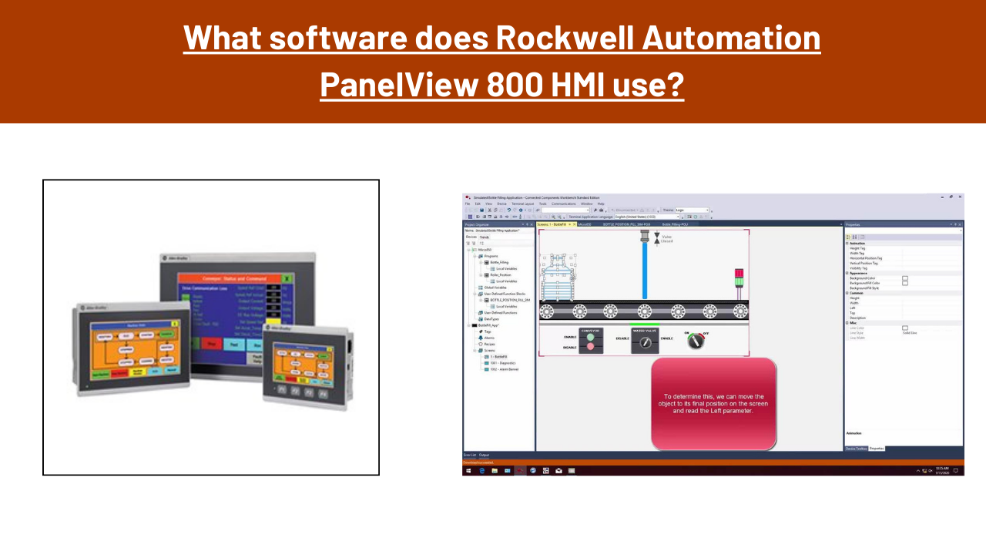Open the Communications menu
The height and width of the screenshot is (555, 986).
click(564, 203)
